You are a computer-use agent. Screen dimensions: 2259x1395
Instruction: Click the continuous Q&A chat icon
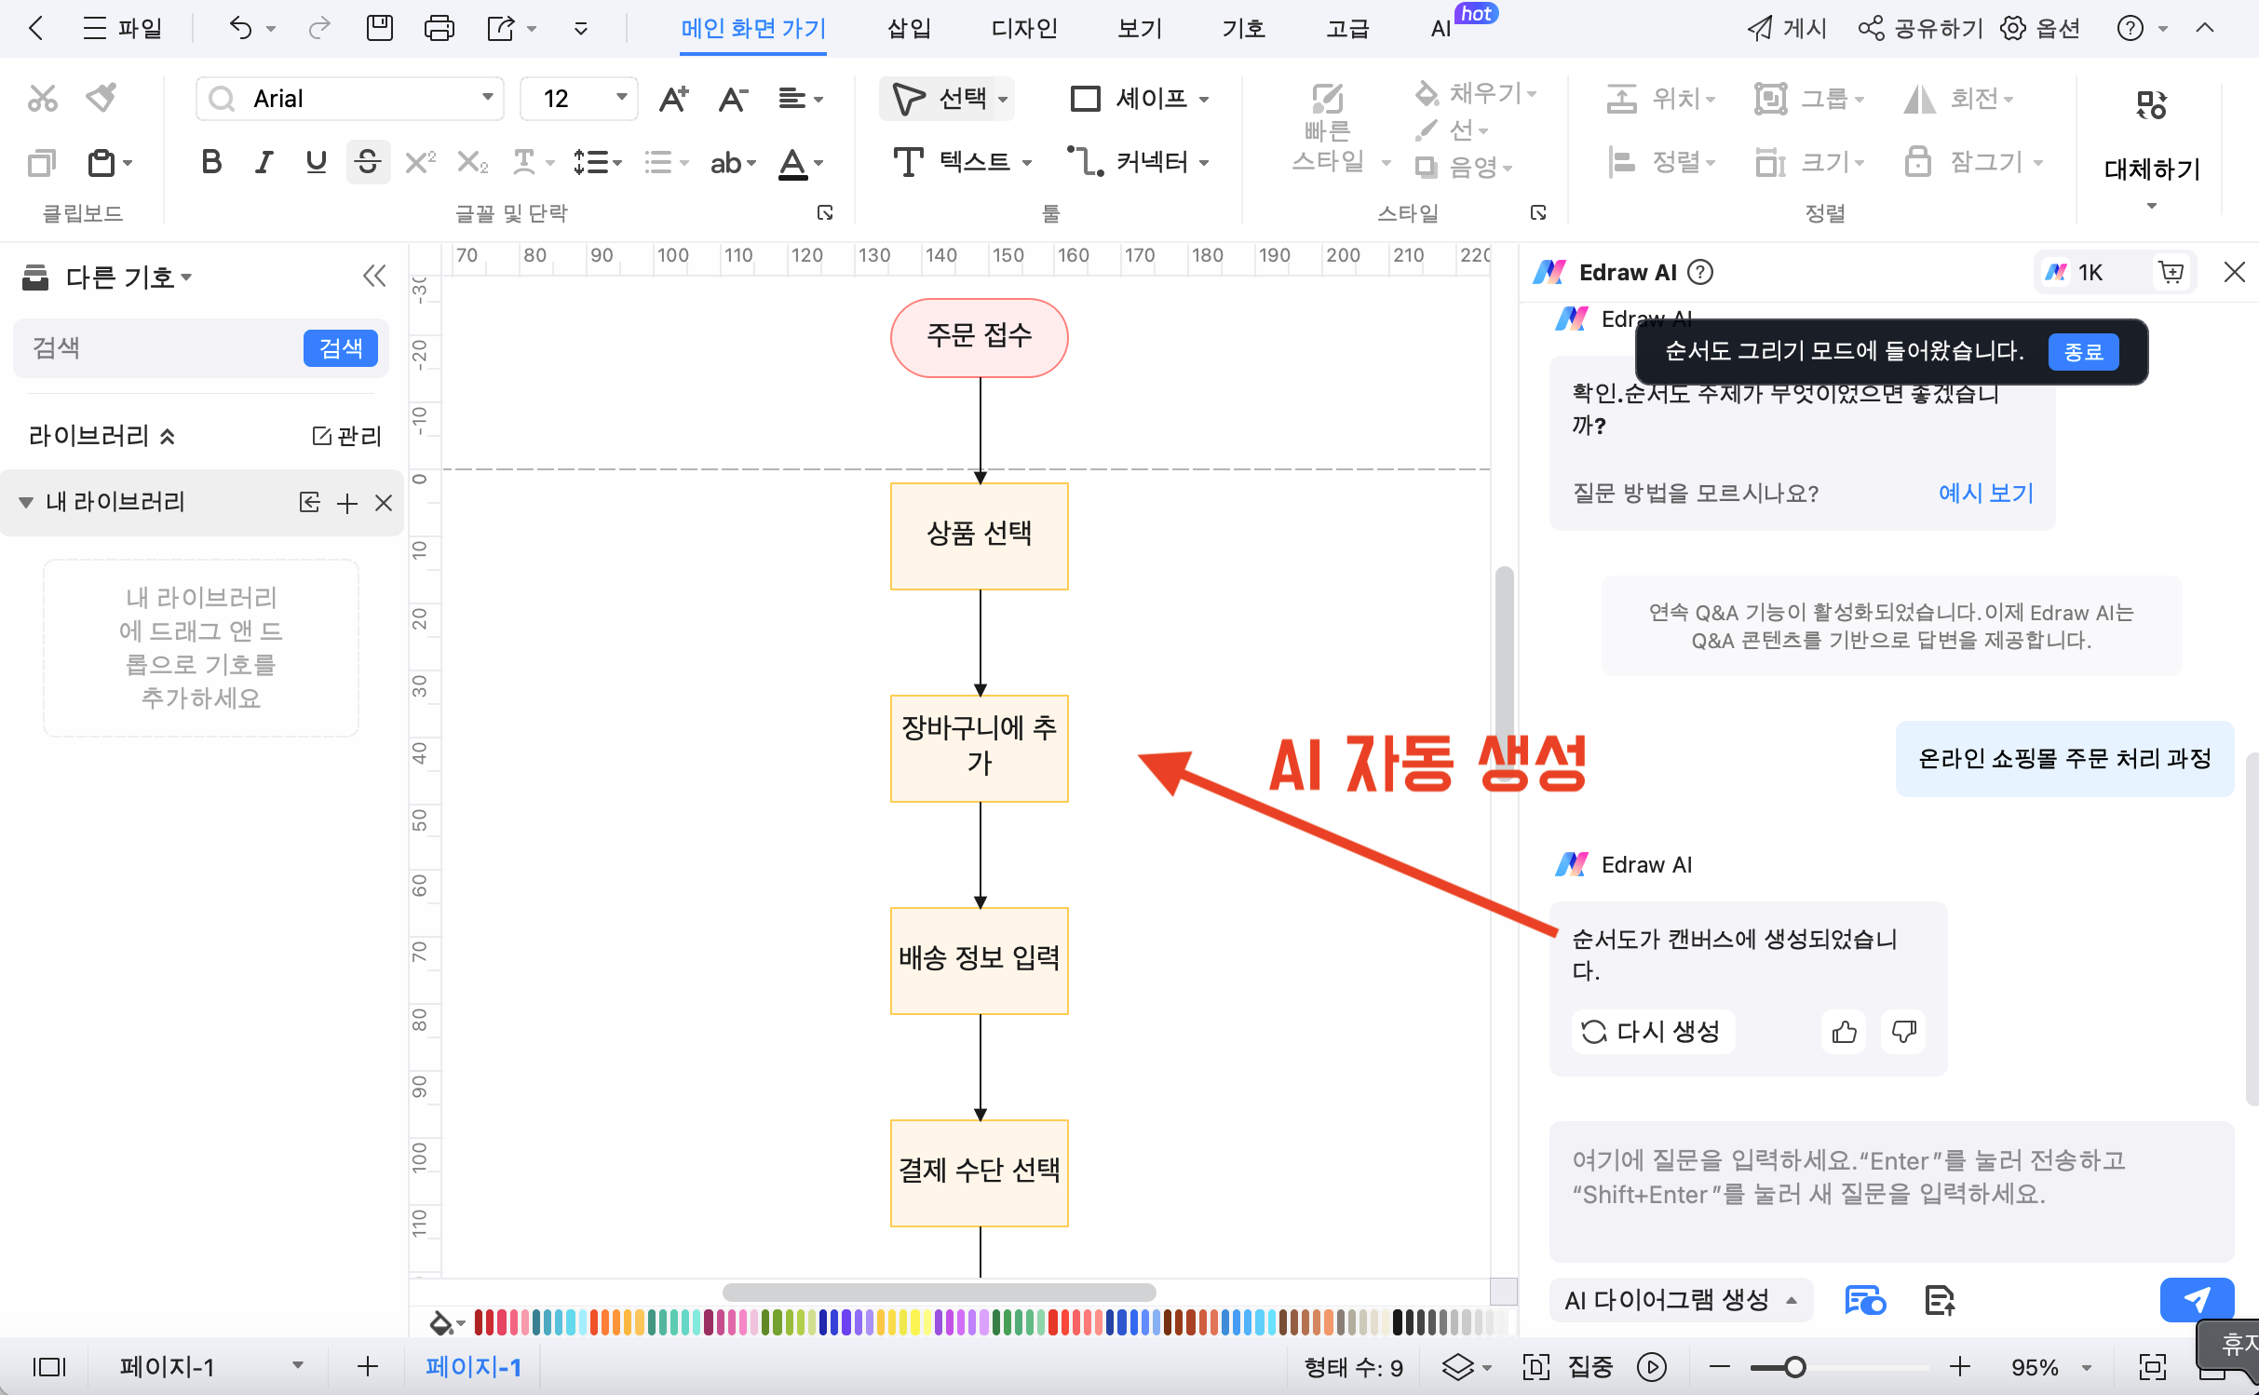point(1865,1300)
